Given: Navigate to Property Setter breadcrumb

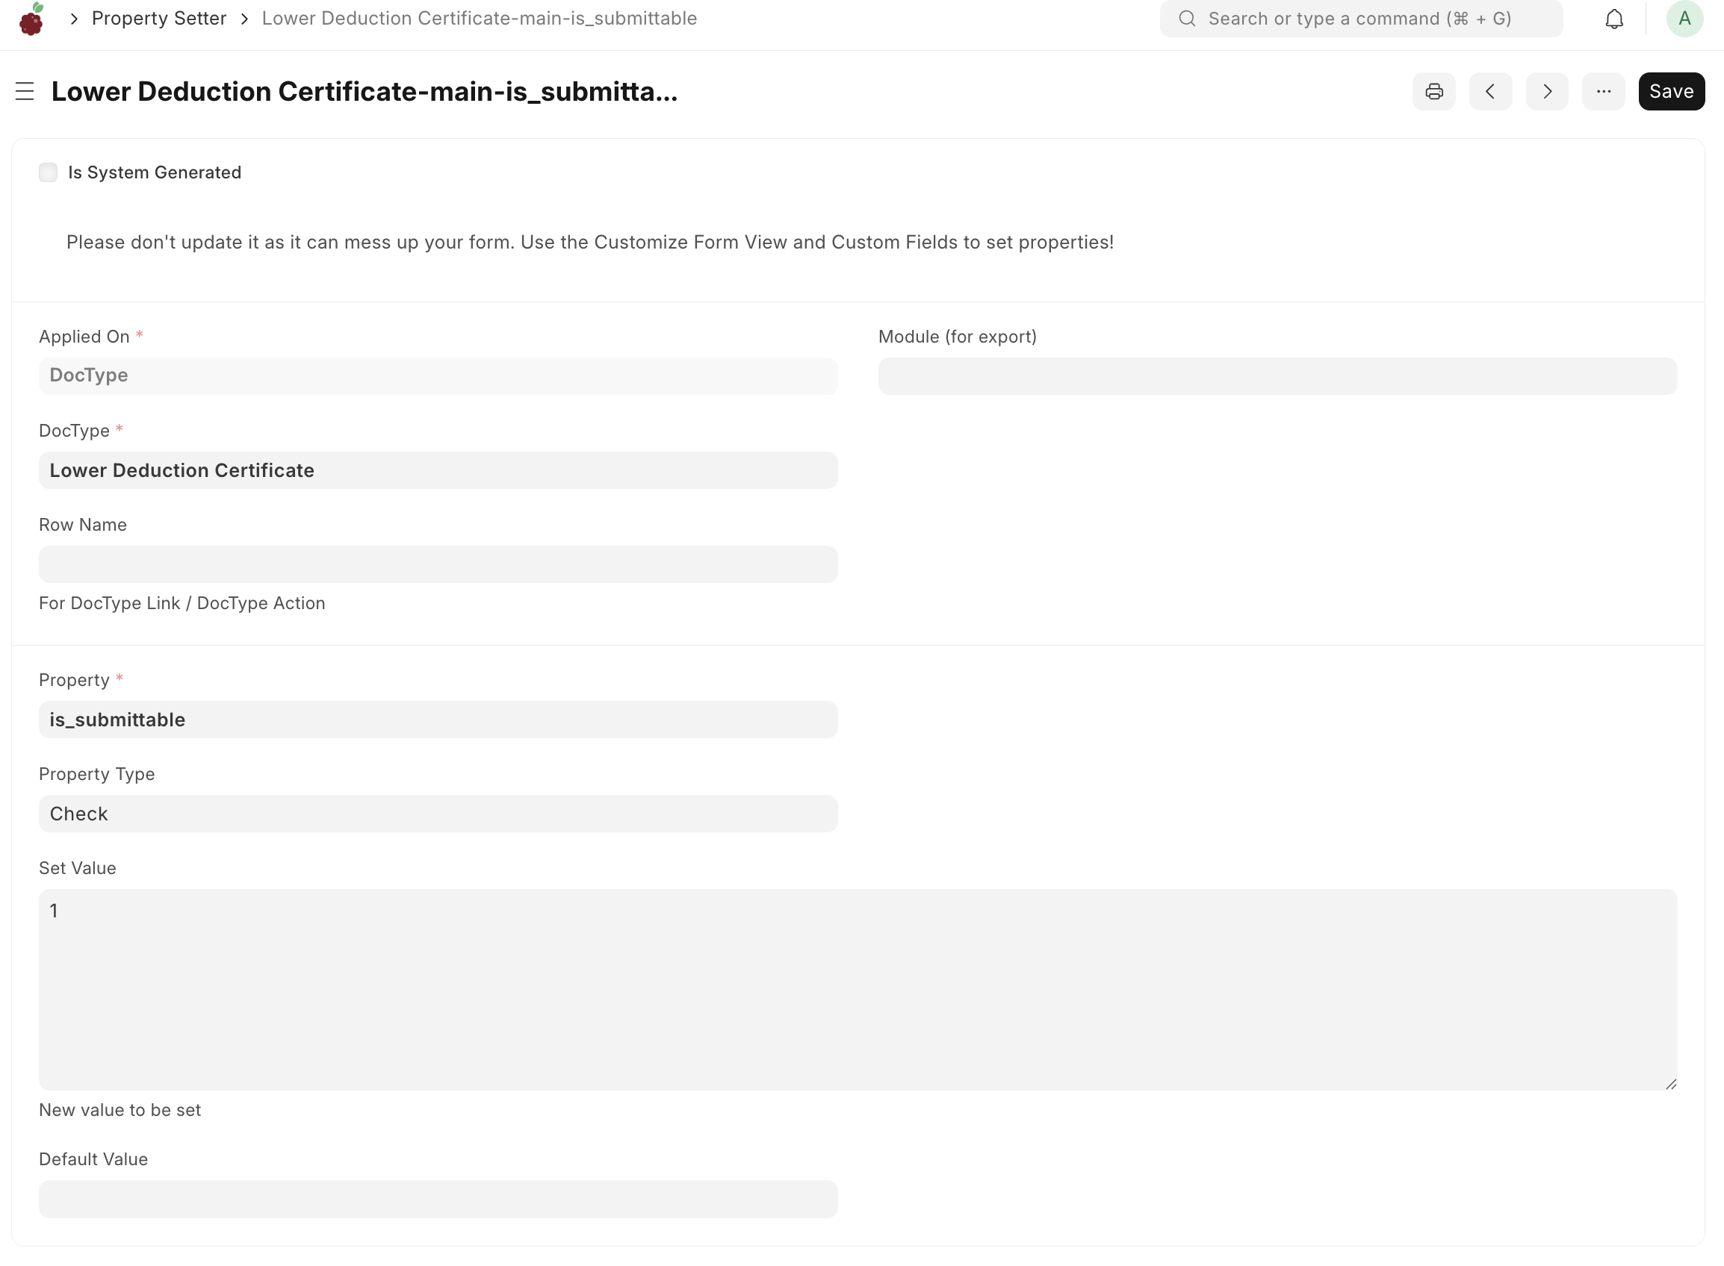Looking at the screenshot, I should tap(159, 19).
